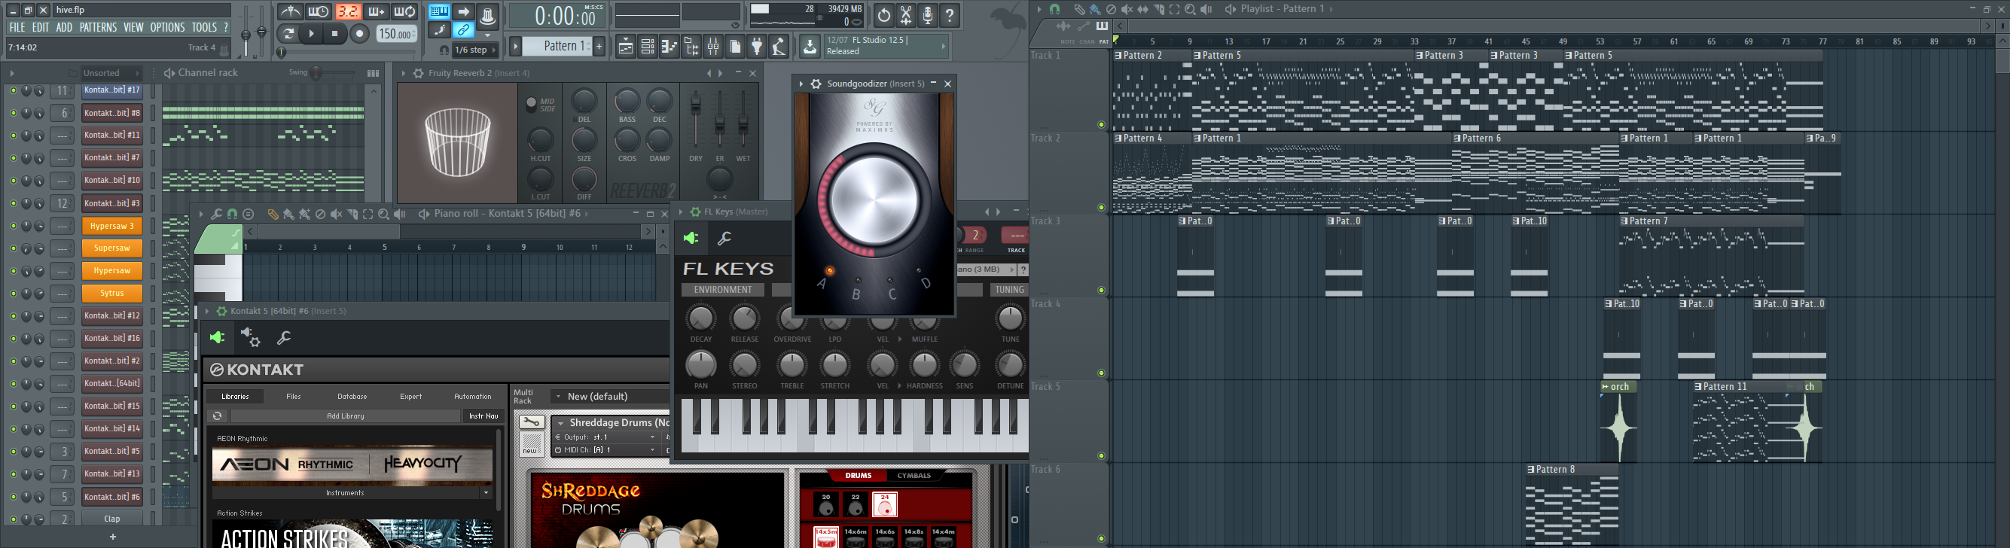
Task: Switch Kontakt browser to Files tab
Action: tap(294, 397)
